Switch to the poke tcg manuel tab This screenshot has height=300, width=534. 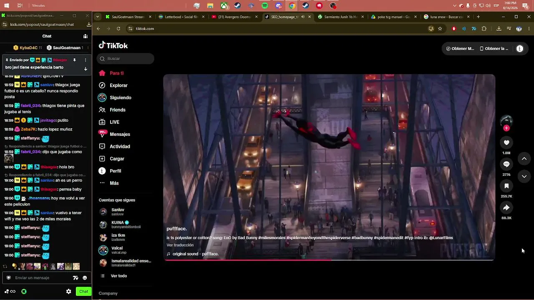[393, 17]
